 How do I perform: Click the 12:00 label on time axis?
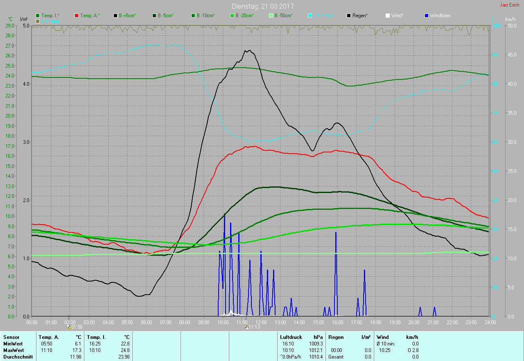pos(261,322)
